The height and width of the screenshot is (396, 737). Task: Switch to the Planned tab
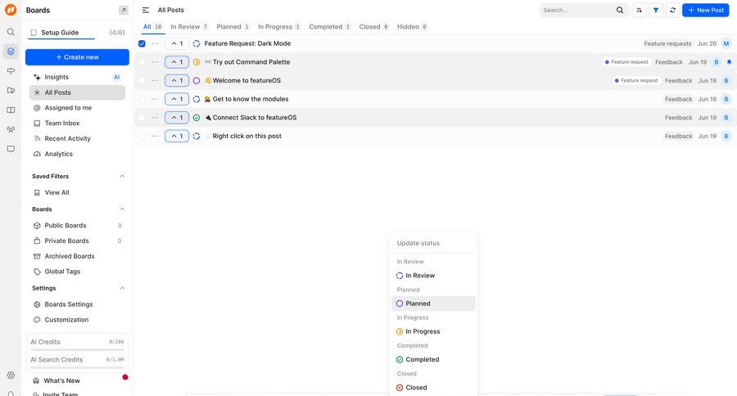(233, 27)
